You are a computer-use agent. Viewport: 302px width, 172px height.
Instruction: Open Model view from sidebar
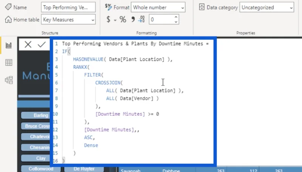pyautogui.click(x=9, y=80)
